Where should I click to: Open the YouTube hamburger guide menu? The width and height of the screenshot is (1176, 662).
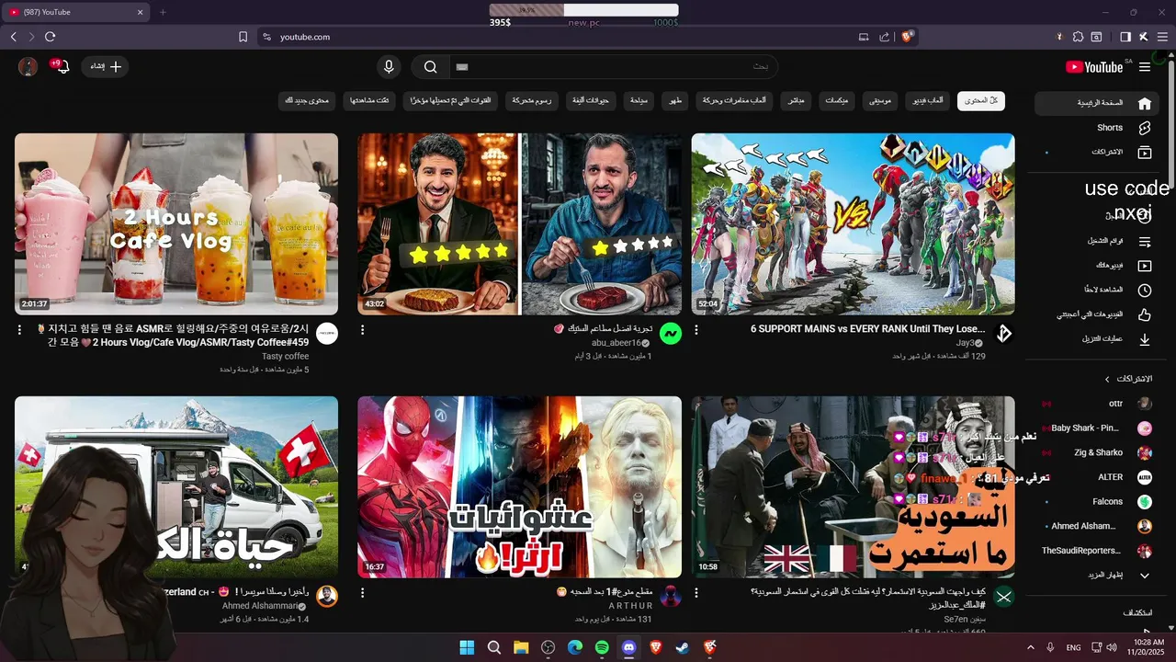click(1145, 67)
